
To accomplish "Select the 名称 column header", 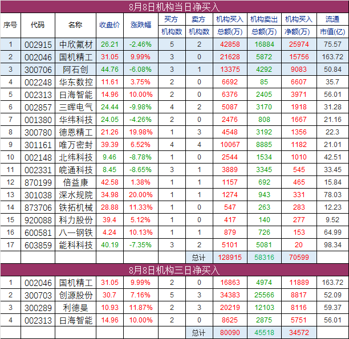I will coord(75,25).
